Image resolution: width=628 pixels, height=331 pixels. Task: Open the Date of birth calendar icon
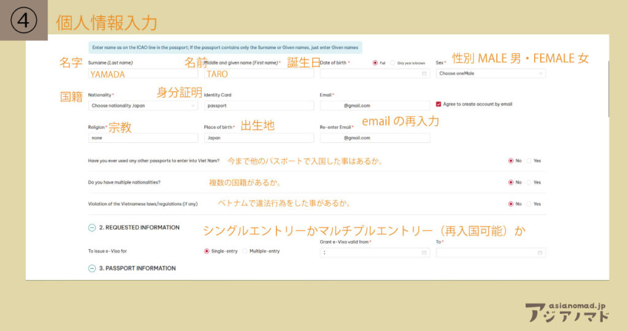click(424, 74)
